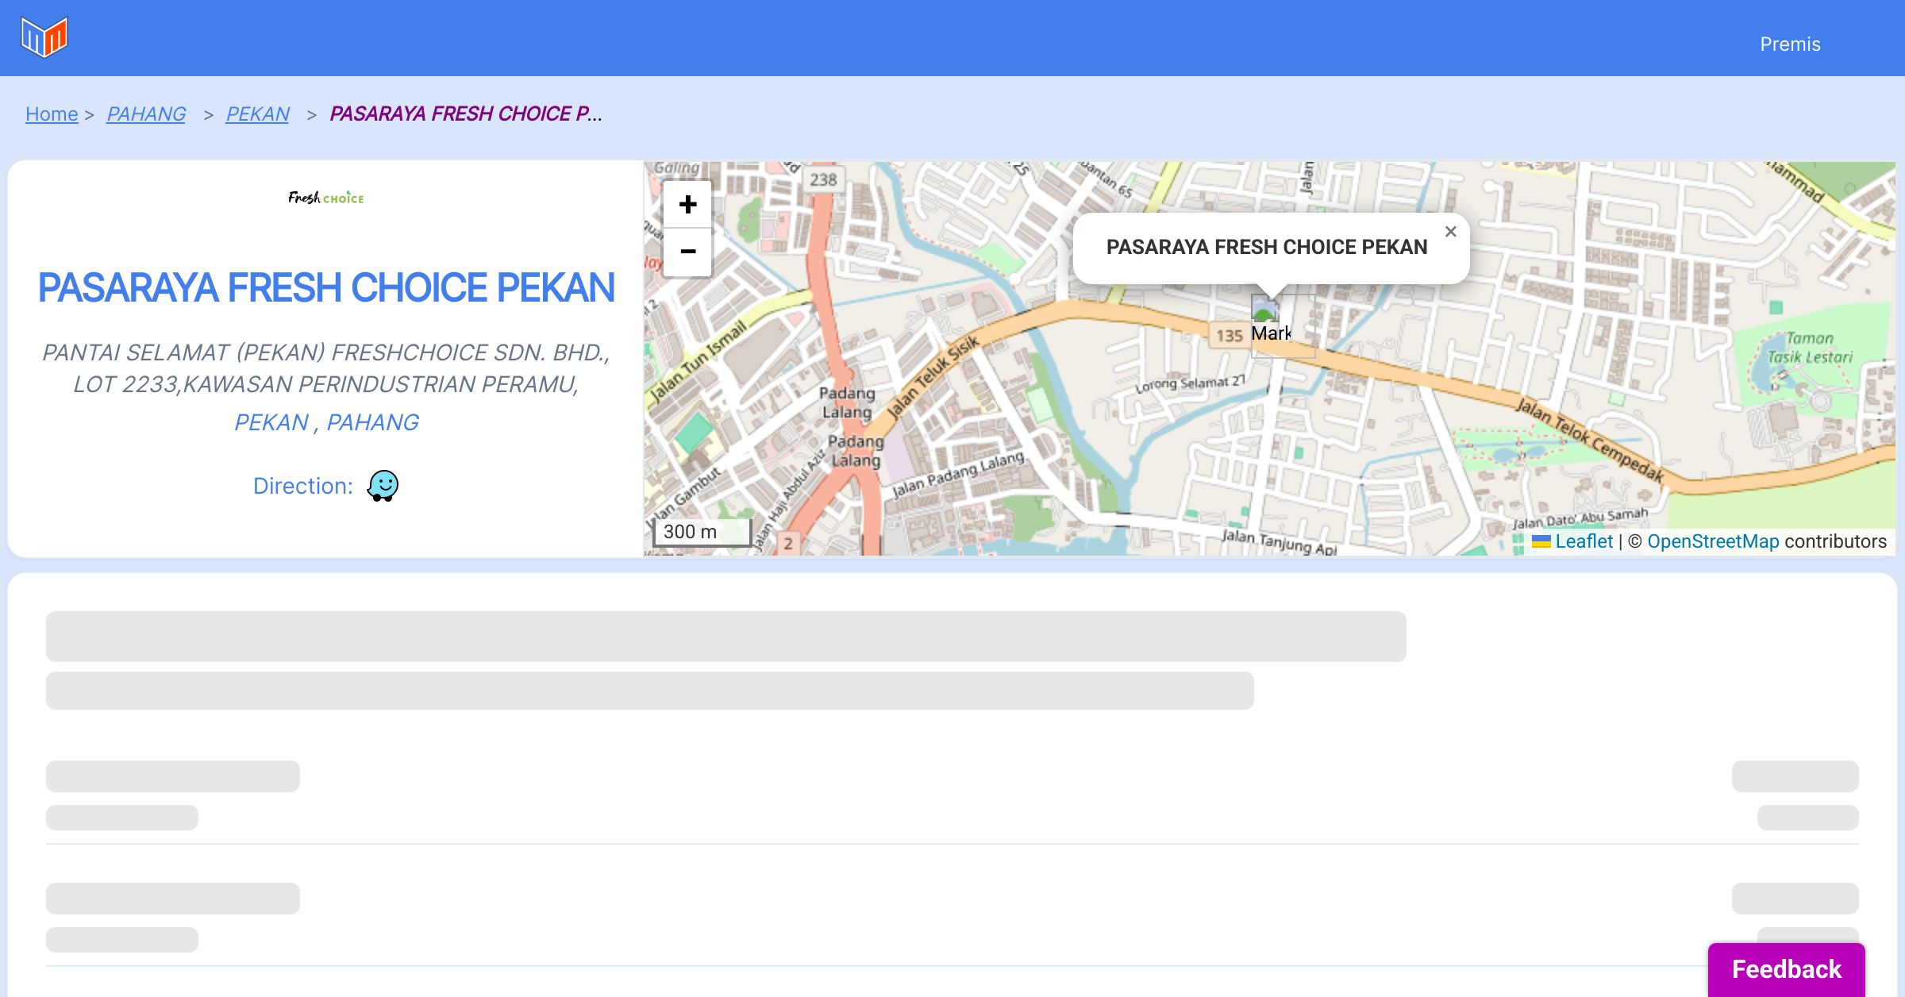1905x997 pixels.
Task: Open the Feedback button
Action: (x=1786, y=969)
